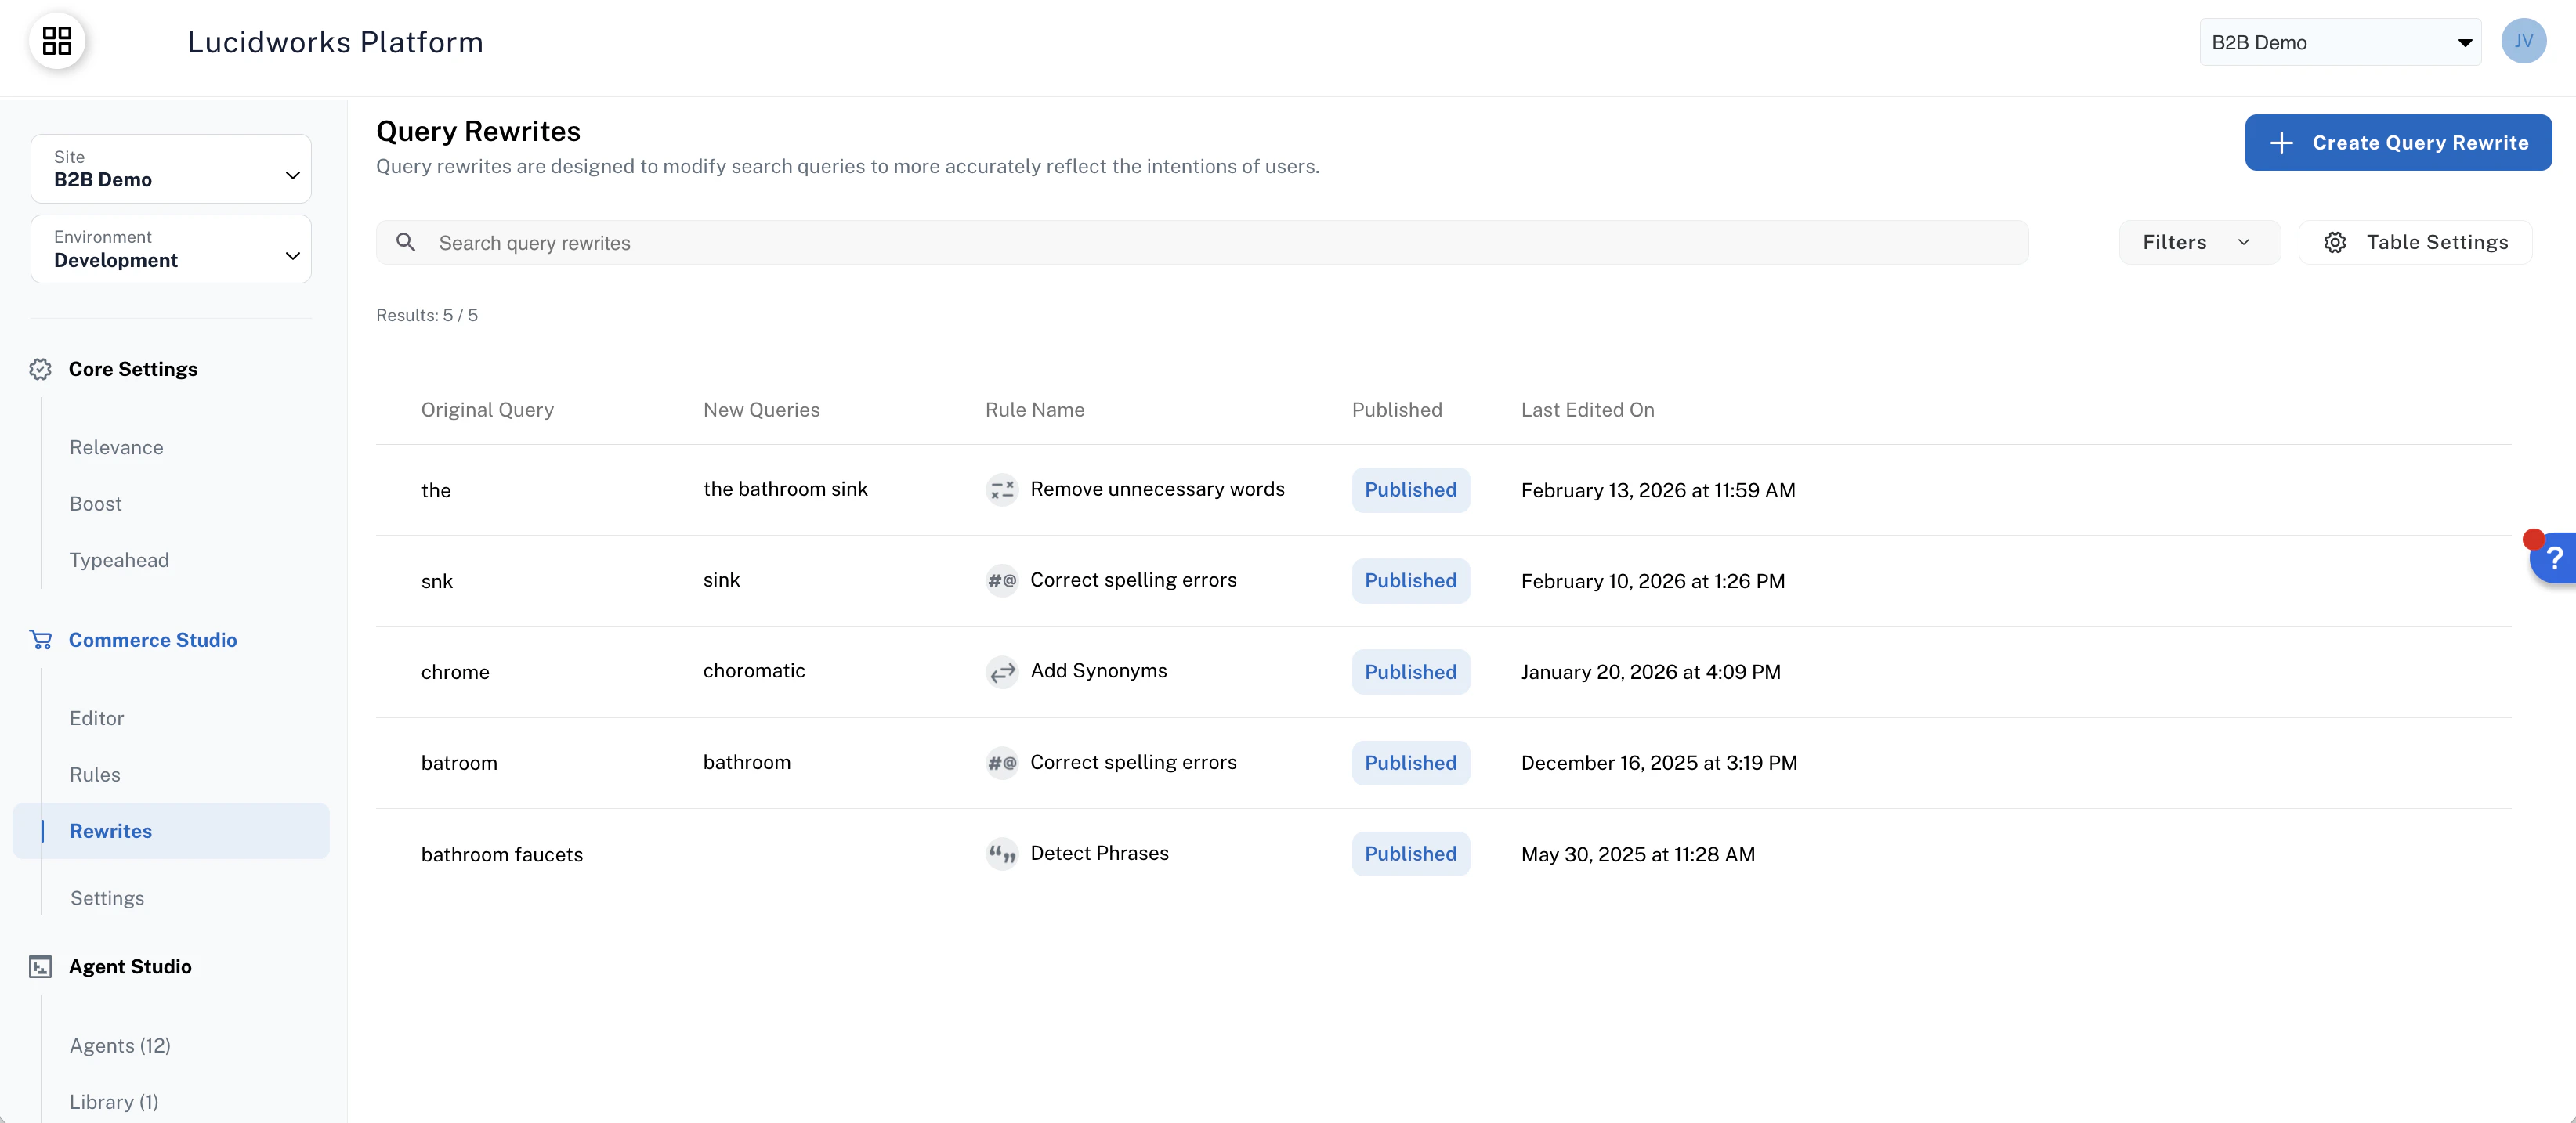Open the Editor section in Commerce Studio

point(96,718)
